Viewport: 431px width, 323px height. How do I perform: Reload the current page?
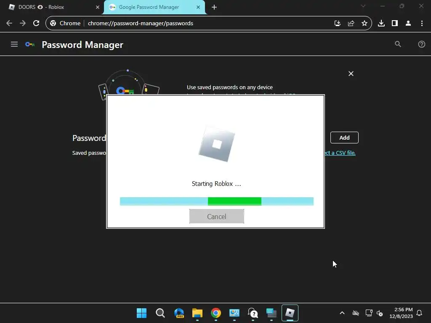[36, 24]
